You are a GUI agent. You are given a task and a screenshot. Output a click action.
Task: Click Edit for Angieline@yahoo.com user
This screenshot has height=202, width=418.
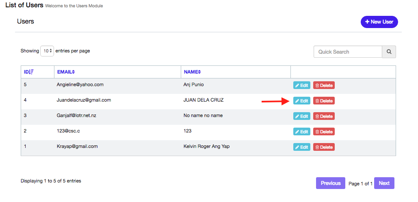tap(301, 85)
